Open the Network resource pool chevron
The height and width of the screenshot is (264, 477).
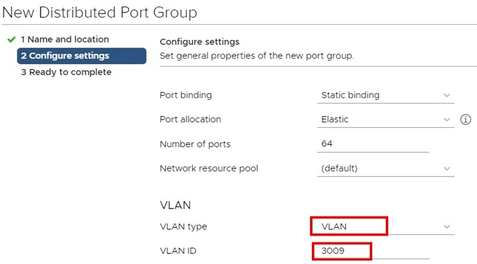tap(447, 168)
